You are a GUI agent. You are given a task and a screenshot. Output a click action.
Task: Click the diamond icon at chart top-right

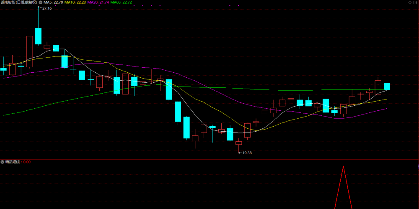tap(410, 3)
